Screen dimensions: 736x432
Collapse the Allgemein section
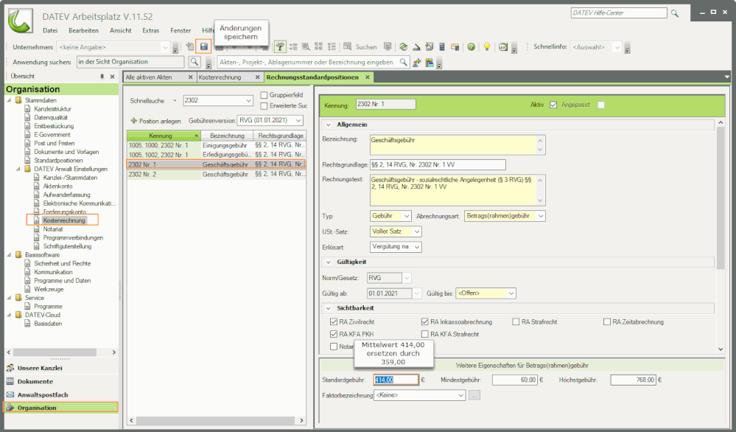(328, 125)
